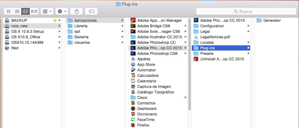Select the OS X 10.6.3 Setup drive icon
The image size is (299, 128).
[x=7, y=31]
